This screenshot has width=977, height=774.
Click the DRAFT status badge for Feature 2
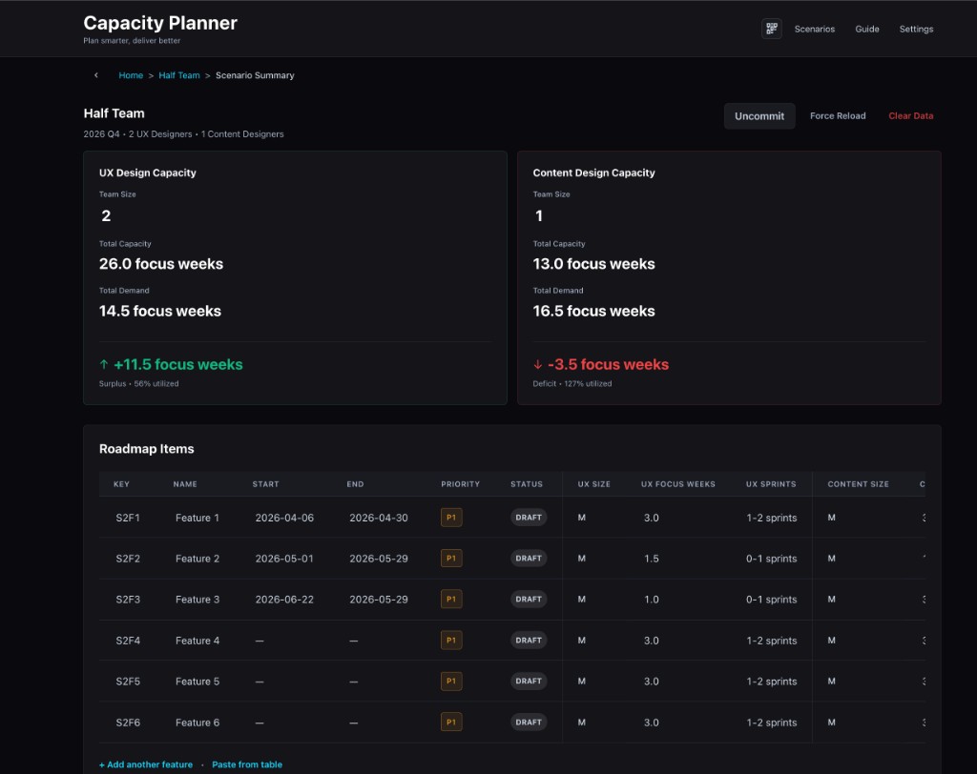529,559
